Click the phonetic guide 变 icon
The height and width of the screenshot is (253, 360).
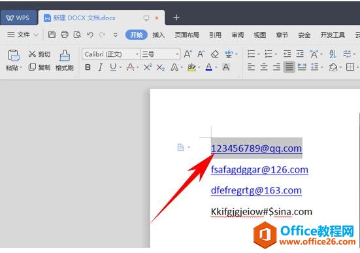[229, 54]
